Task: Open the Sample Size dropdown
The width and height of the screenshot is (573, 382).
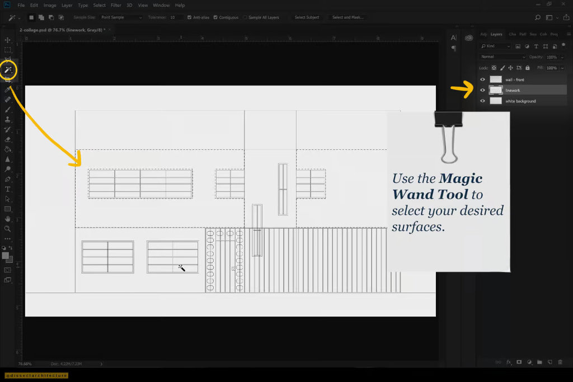Action: 121,17
